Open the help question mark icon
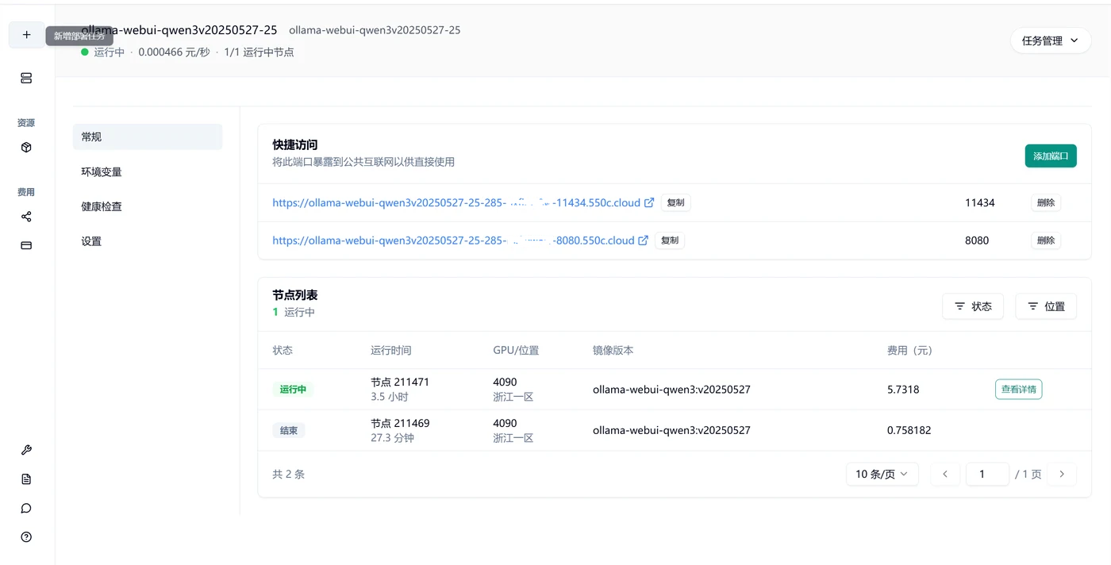 pyautogui.click(x=26, y=537)
